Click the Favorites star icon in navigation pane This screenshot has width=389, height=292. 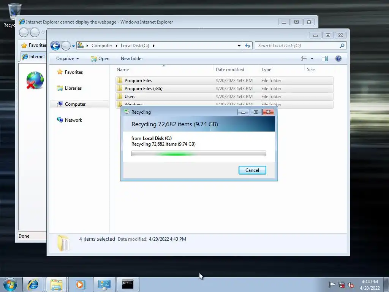pos(60,72)
